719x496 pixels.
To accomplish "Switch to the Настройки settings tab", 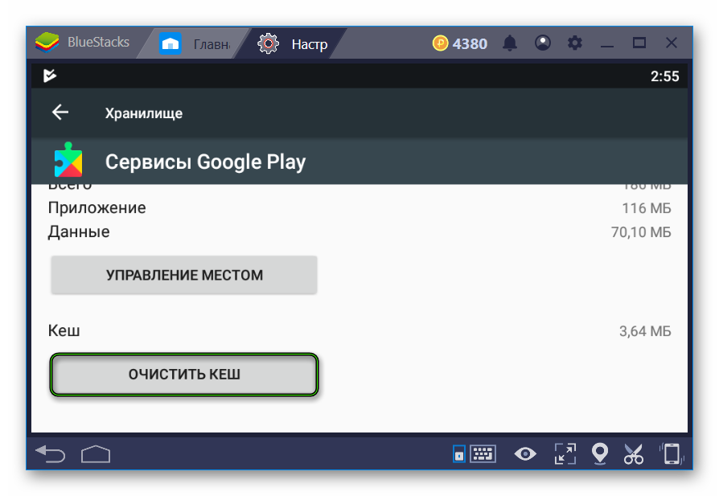I will (x=292, y=44).
